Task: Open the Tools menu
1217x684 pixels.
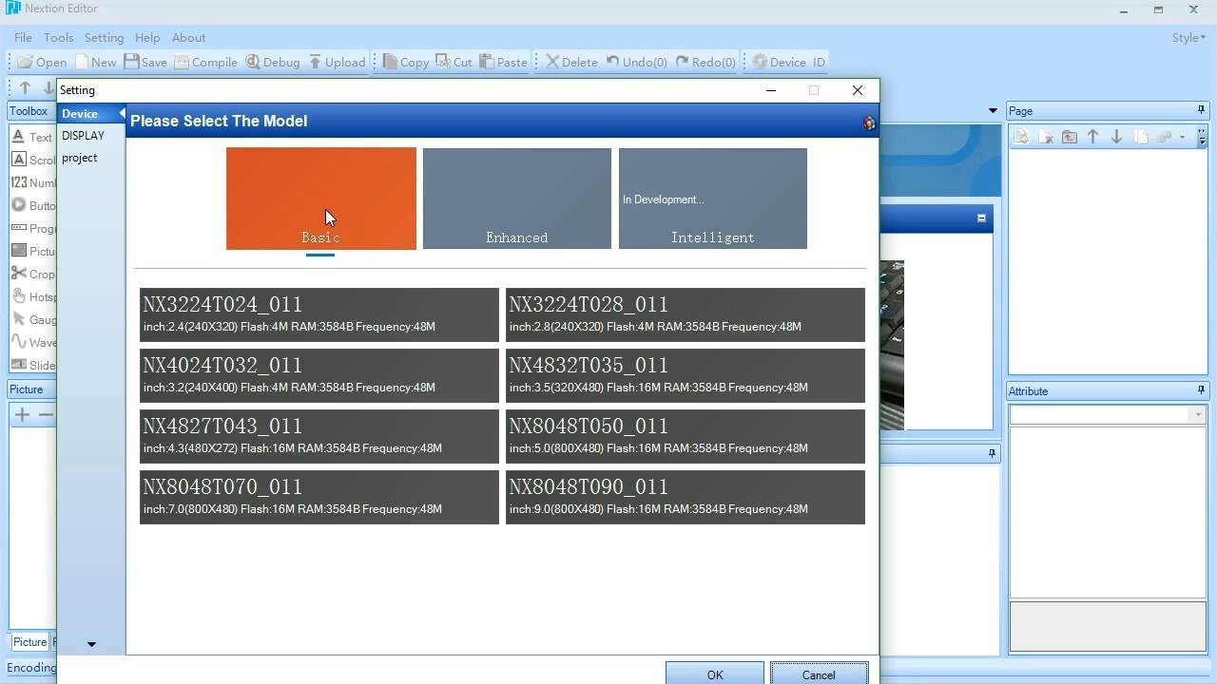Action: tap(58, 38)
